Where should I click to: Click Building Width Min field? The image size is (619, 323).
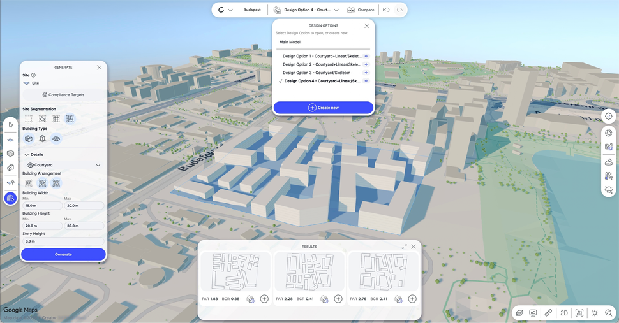(x=42, y=206)
